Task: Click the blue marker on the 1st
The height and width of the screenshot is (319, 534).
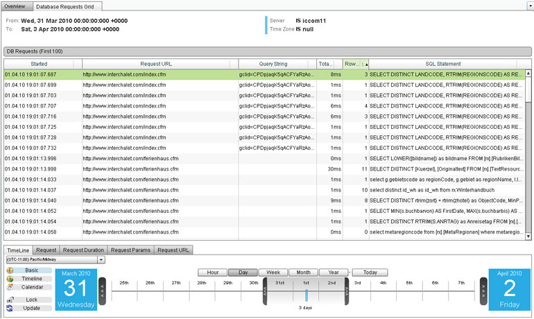Action: click(306, 295)
